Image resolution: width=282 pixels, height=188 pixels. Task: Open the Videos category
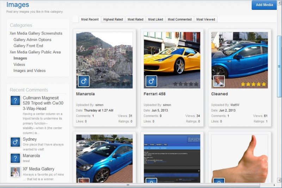[19, 65]
